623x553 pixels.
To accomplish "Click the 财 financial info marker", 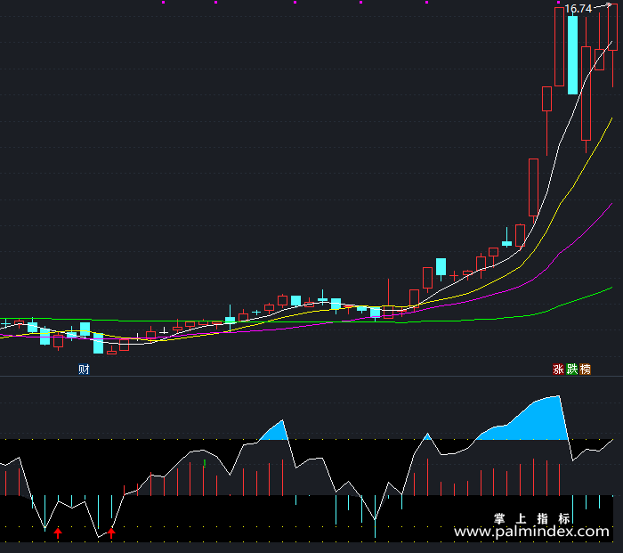I will [x=84, y=370].
